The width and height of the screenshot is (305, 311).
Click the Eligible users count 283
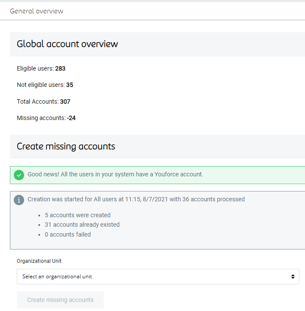tap(60, 68)
